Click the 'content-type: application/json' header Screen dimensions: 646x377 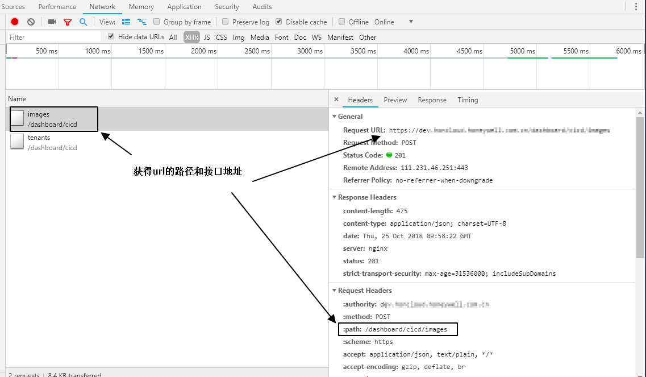pyautogui.click(x=424, y=223)
